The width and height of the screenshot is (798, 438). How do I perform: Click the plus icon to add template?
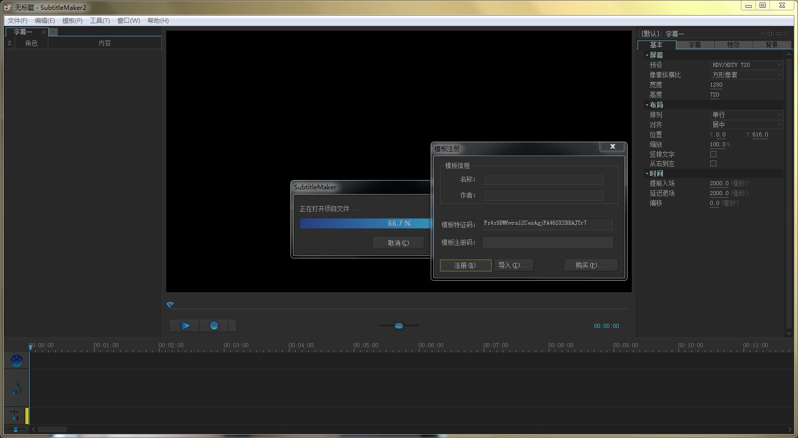tap(770, 34)
